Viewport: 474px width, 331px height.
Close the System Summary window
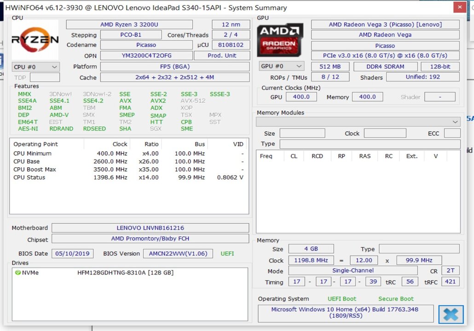coord(458,7)
